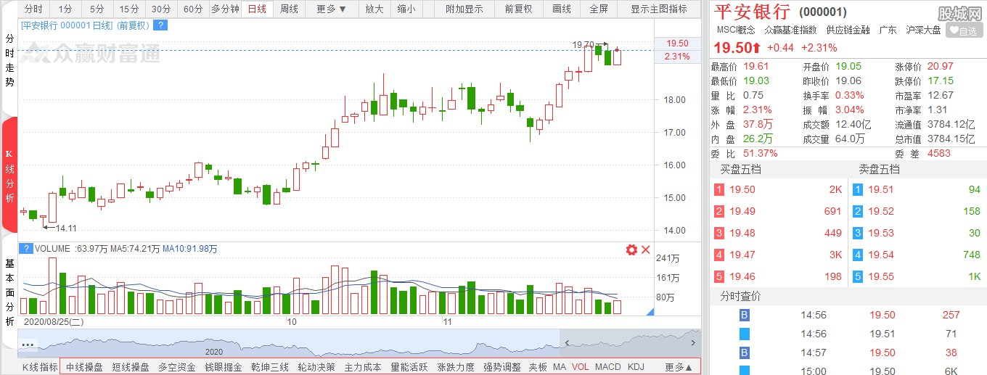Click blue badge 4 in sell five levels
The width and height of the screenshot is (987, 375).
pyautogui.click(x=858, y=255)
